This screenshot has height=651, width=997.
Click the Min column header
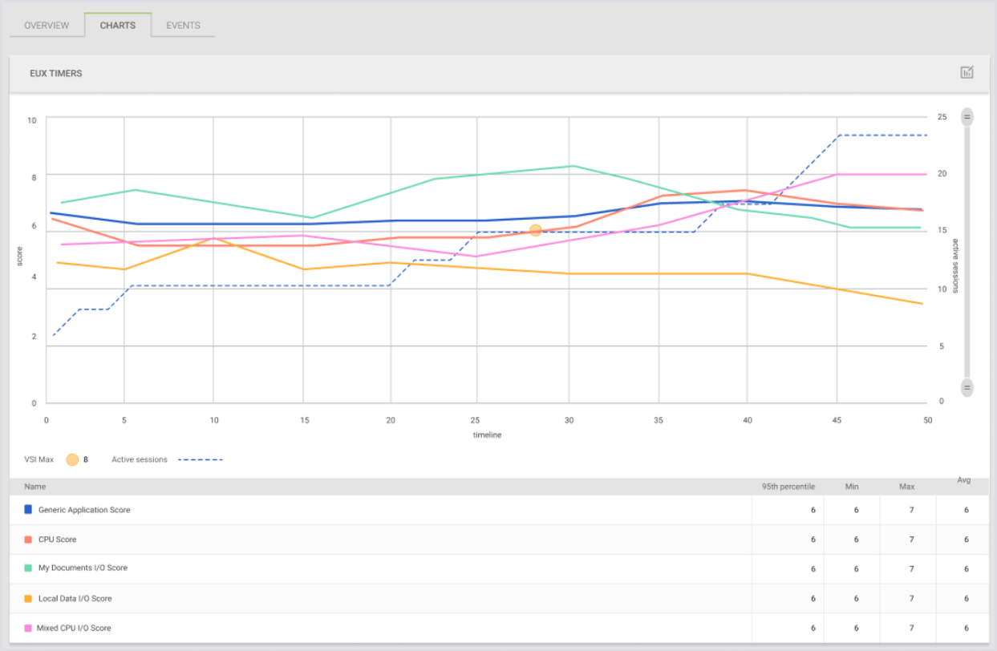pyautogui.click(x=852, y=487)
